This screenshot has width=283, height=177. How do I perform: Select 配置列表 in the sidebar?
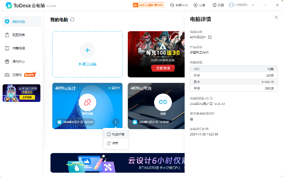point(16,34)
